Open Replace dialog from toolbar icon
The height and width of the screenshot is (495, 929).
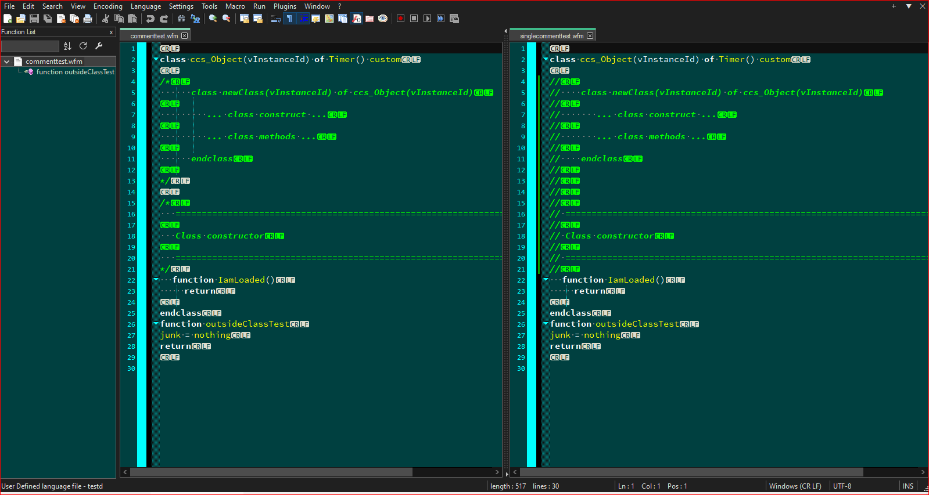pos(195,19)
